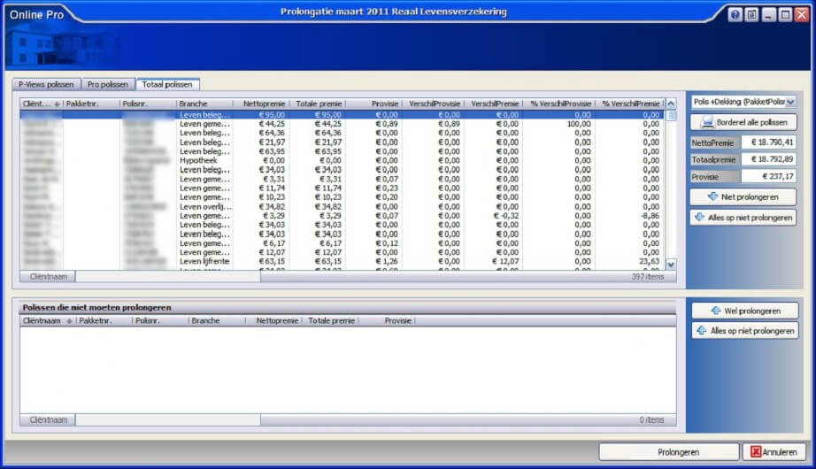The width and height of the screenshot is (816, 469).
Task: Click the second title bar options icon
Action: pyautogui.click(x=751, y=14)
